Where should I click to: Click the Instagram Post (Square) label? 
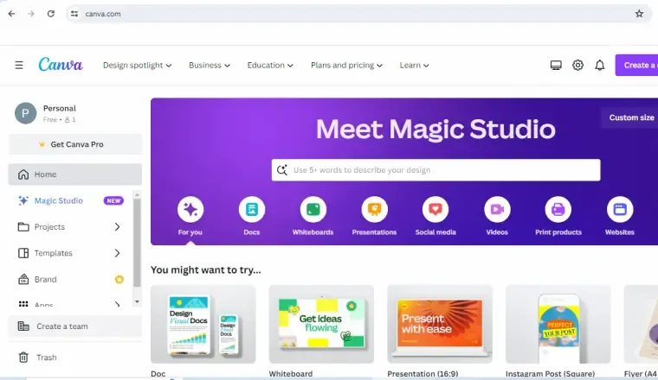click(x=550, y=374)
